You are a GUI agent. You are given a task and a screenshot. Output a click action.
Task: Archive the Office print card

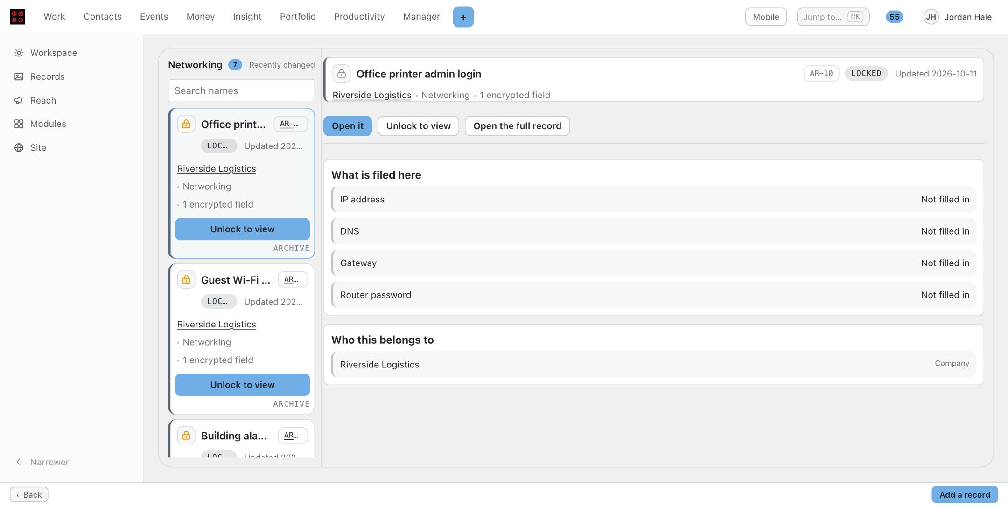291,248
